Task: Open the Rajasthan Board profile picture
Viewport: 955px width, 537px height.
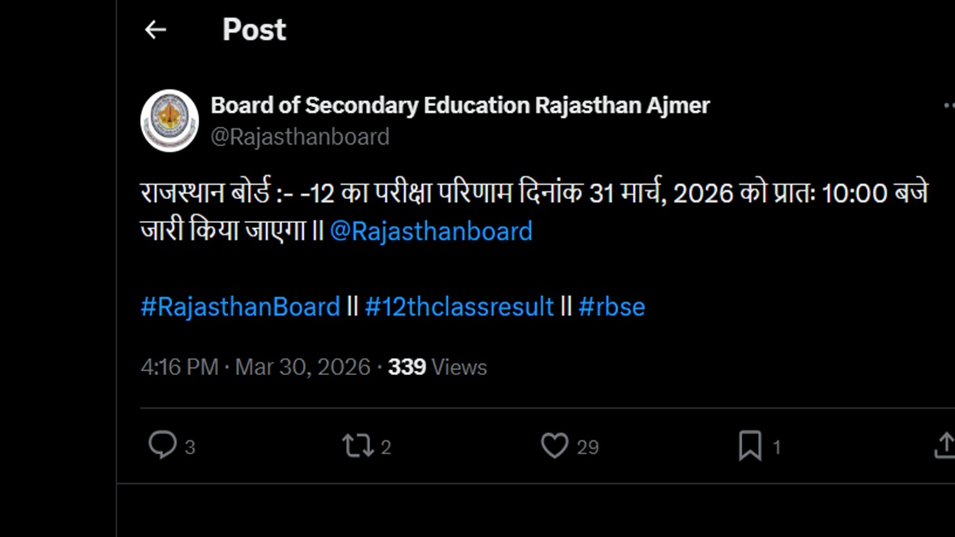Action: point(169,120)
